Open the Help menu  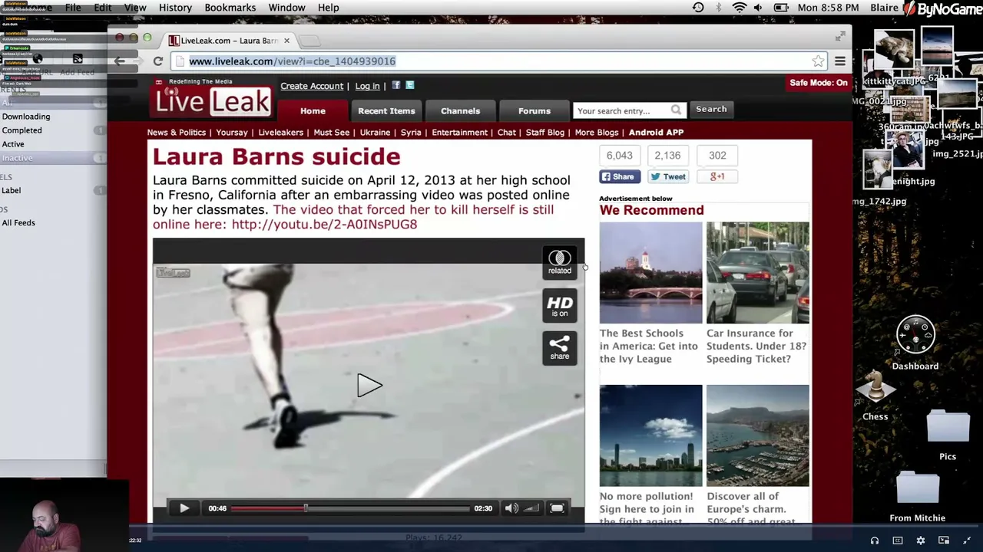328,8
